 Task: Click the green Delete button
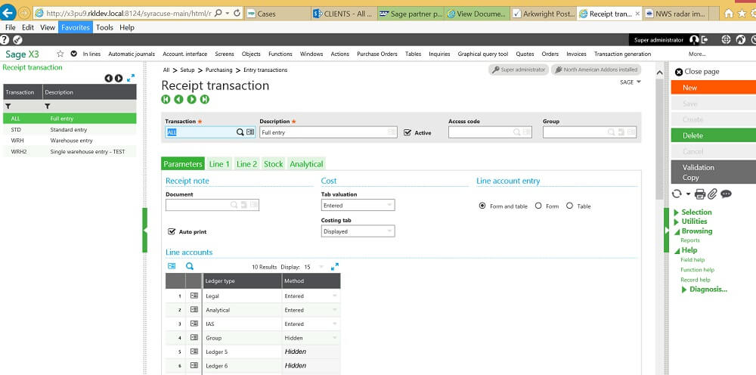point(713,135)
